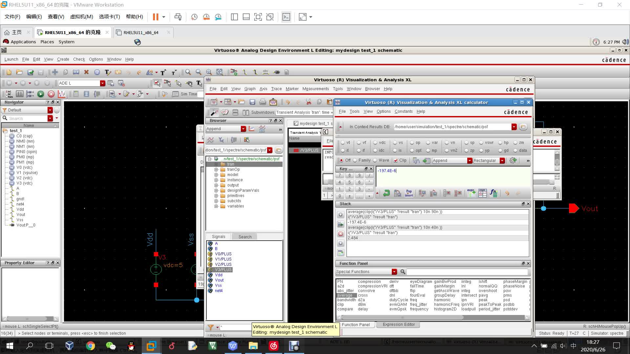Open the Launch menu in Virtuoso
630x354 pixels.
pyautogui.click(x=11, y=59)
